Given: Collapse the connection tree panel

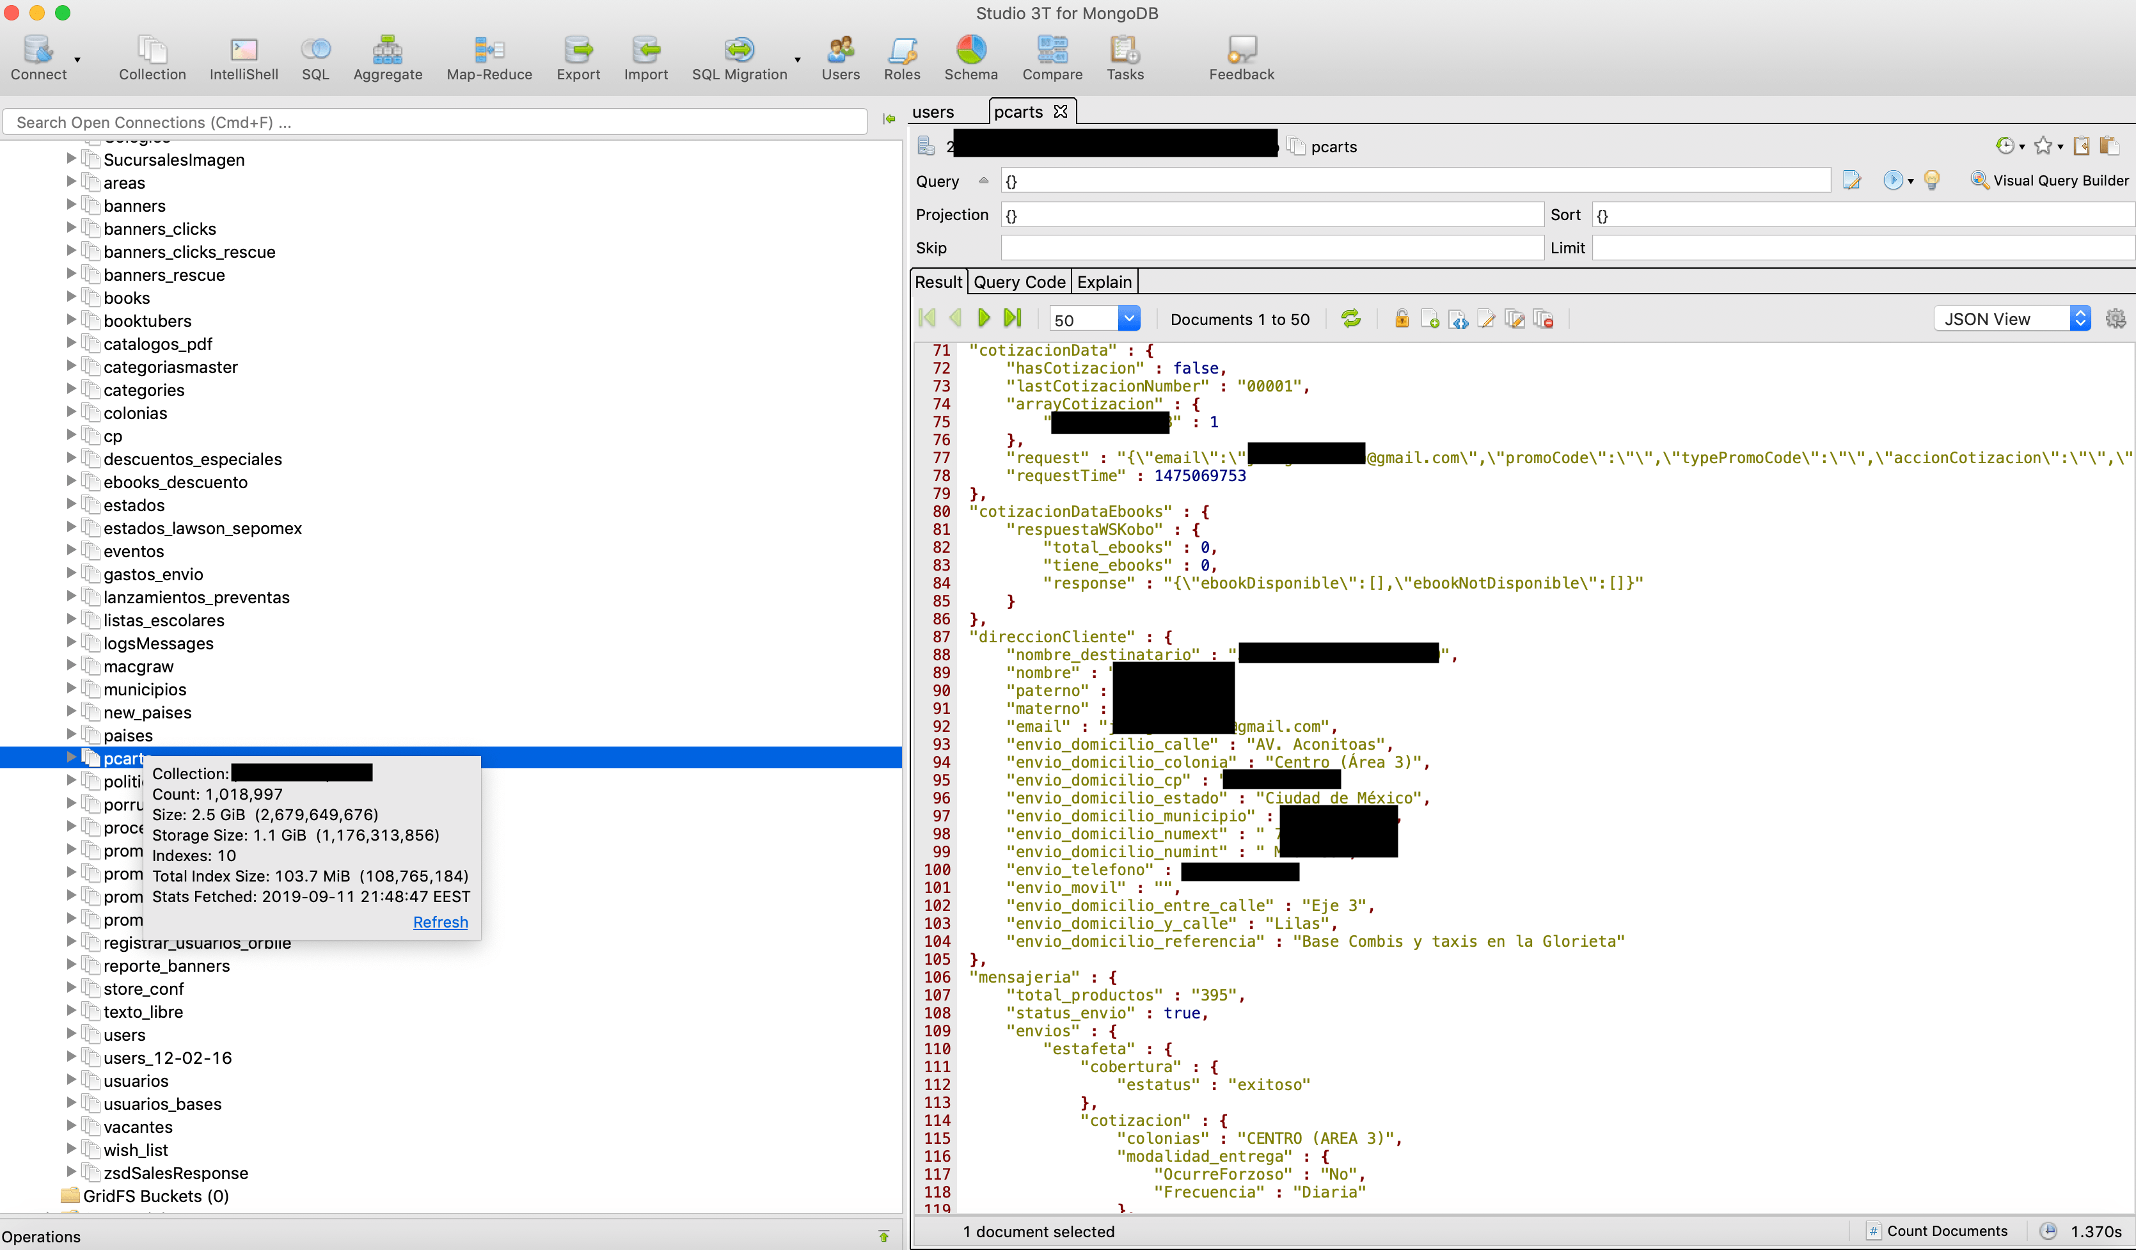Looking at the screenshot, I should [x=889, y=120].
